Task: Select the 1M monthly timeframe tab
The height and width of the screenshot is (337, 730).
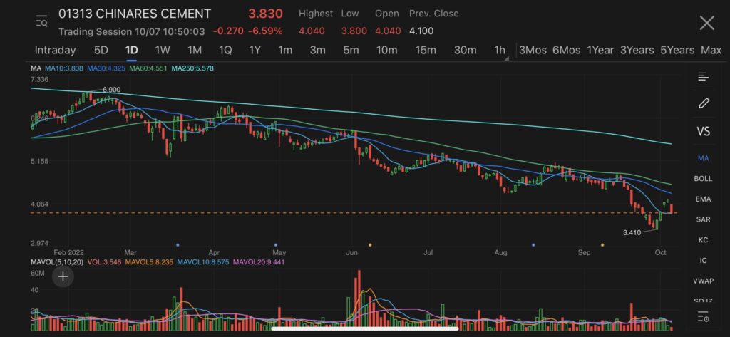Action: pos(194,51)
